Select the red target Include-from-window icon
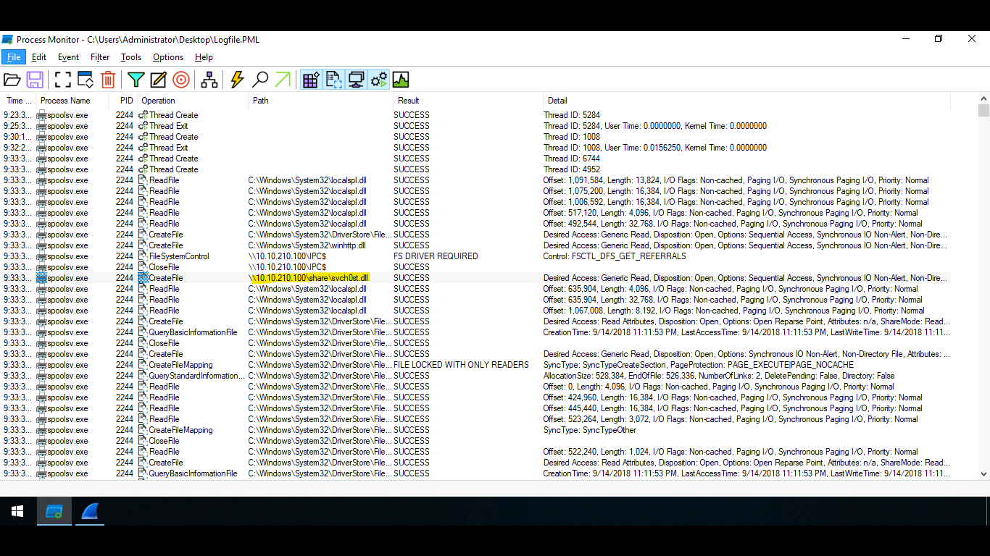Image resolution: width=990 pixels, height=556 pixels. pos(181,80)
